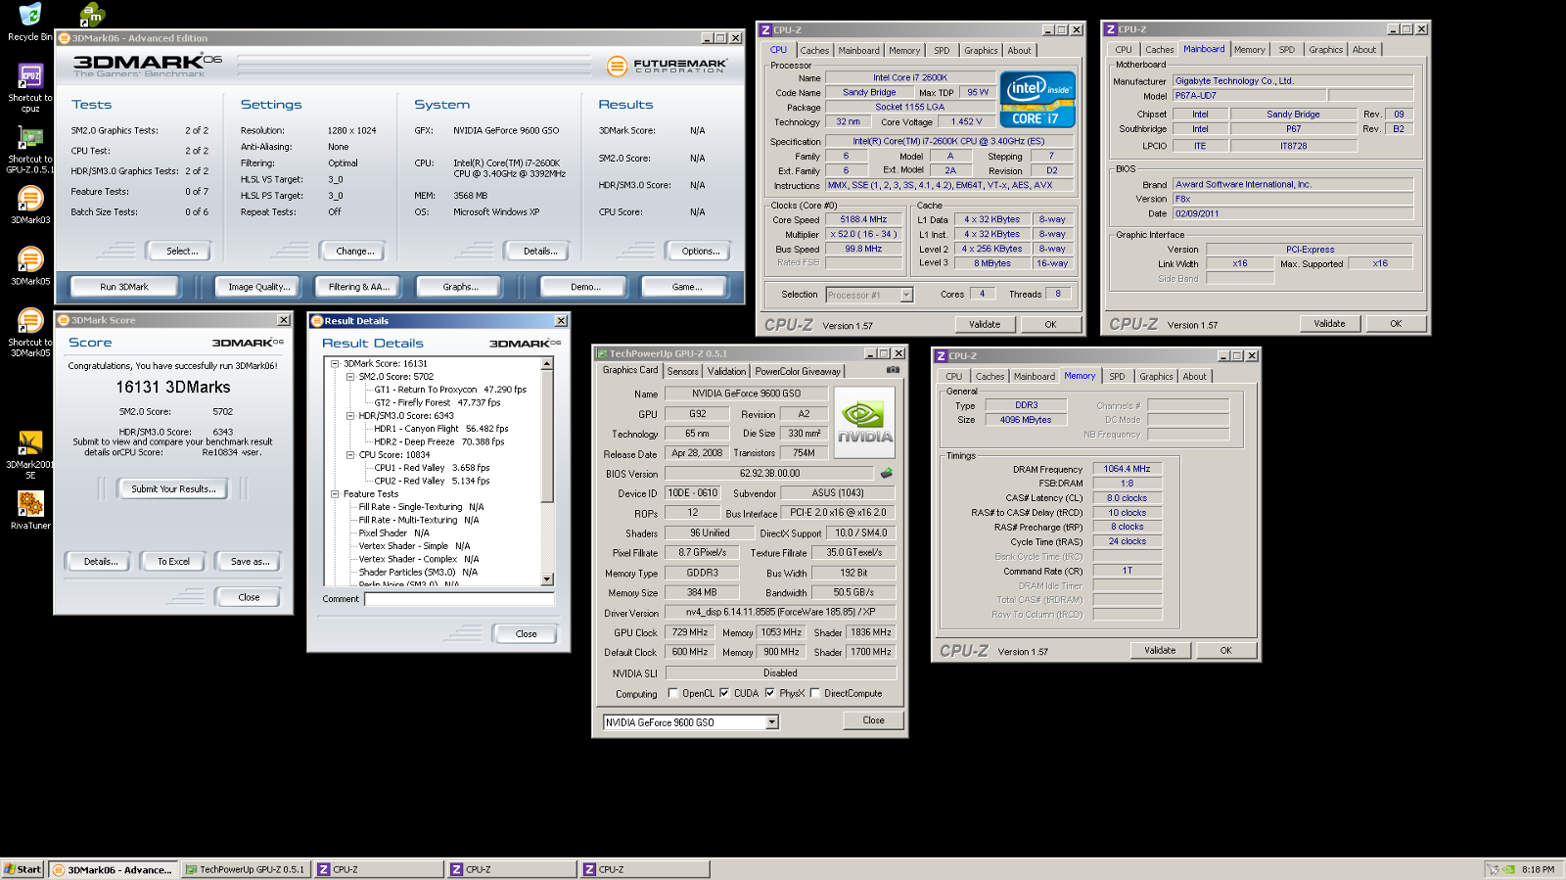Switch to the Sensors tab in GPU-Z
Image resolution: width=1566 pixels, height=880 pixels.
[x=683, y=371]
